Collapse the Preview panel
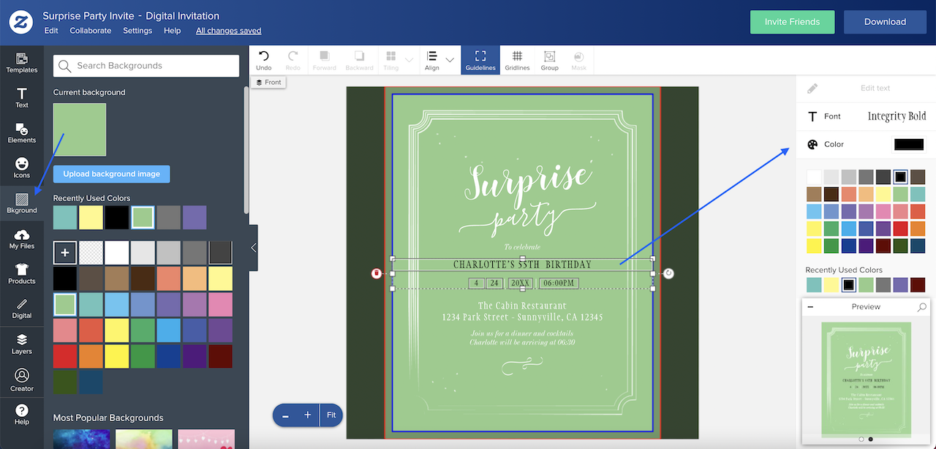936x449 pixels. coord(809,306)
